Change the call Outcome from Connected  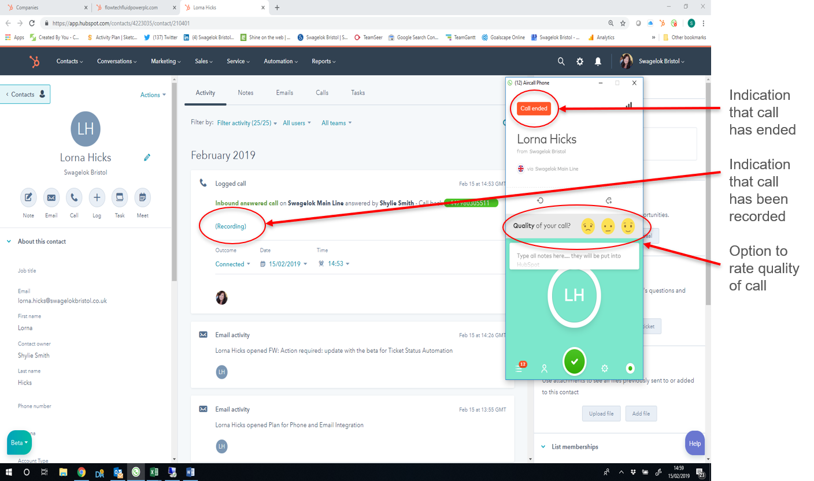pos(233,264)
